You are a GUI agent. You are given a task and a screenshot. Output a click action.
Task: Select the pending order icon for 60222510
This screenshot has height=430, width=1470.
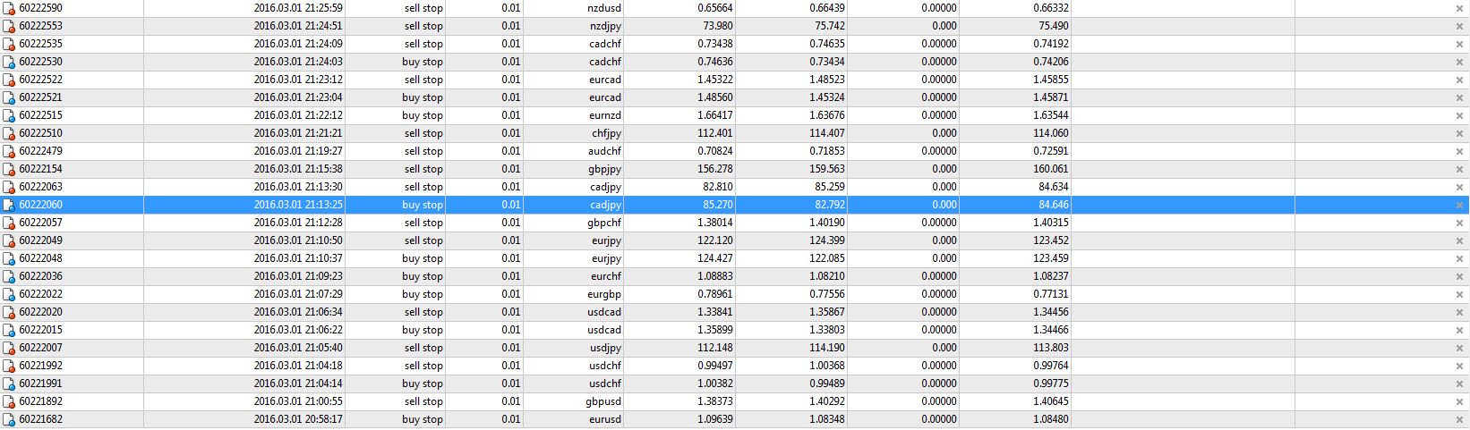coord(9,133)
